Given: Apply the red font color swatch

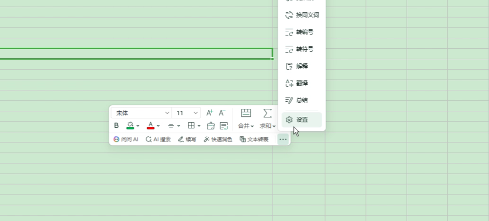Looking at the screenshot, I should 151,125.
